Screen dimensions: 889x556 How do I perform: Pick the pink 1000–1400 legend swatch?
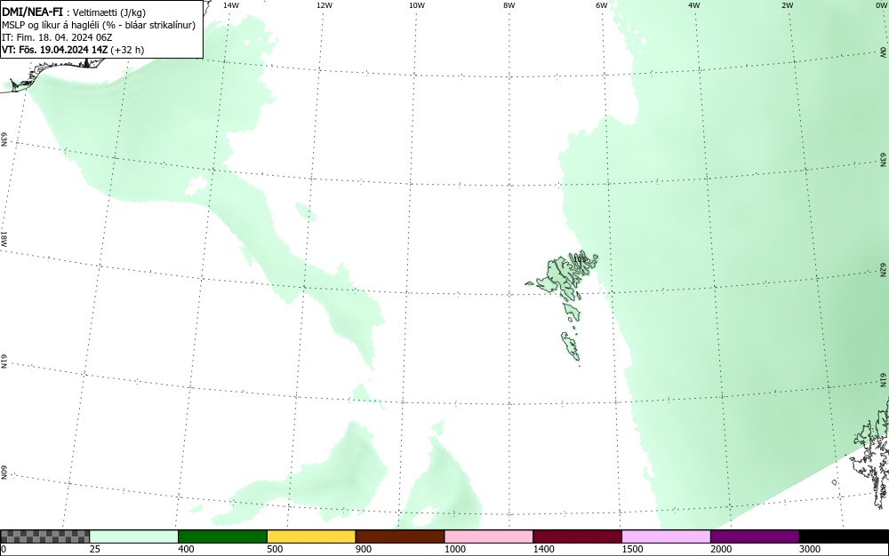coord(489,536)
